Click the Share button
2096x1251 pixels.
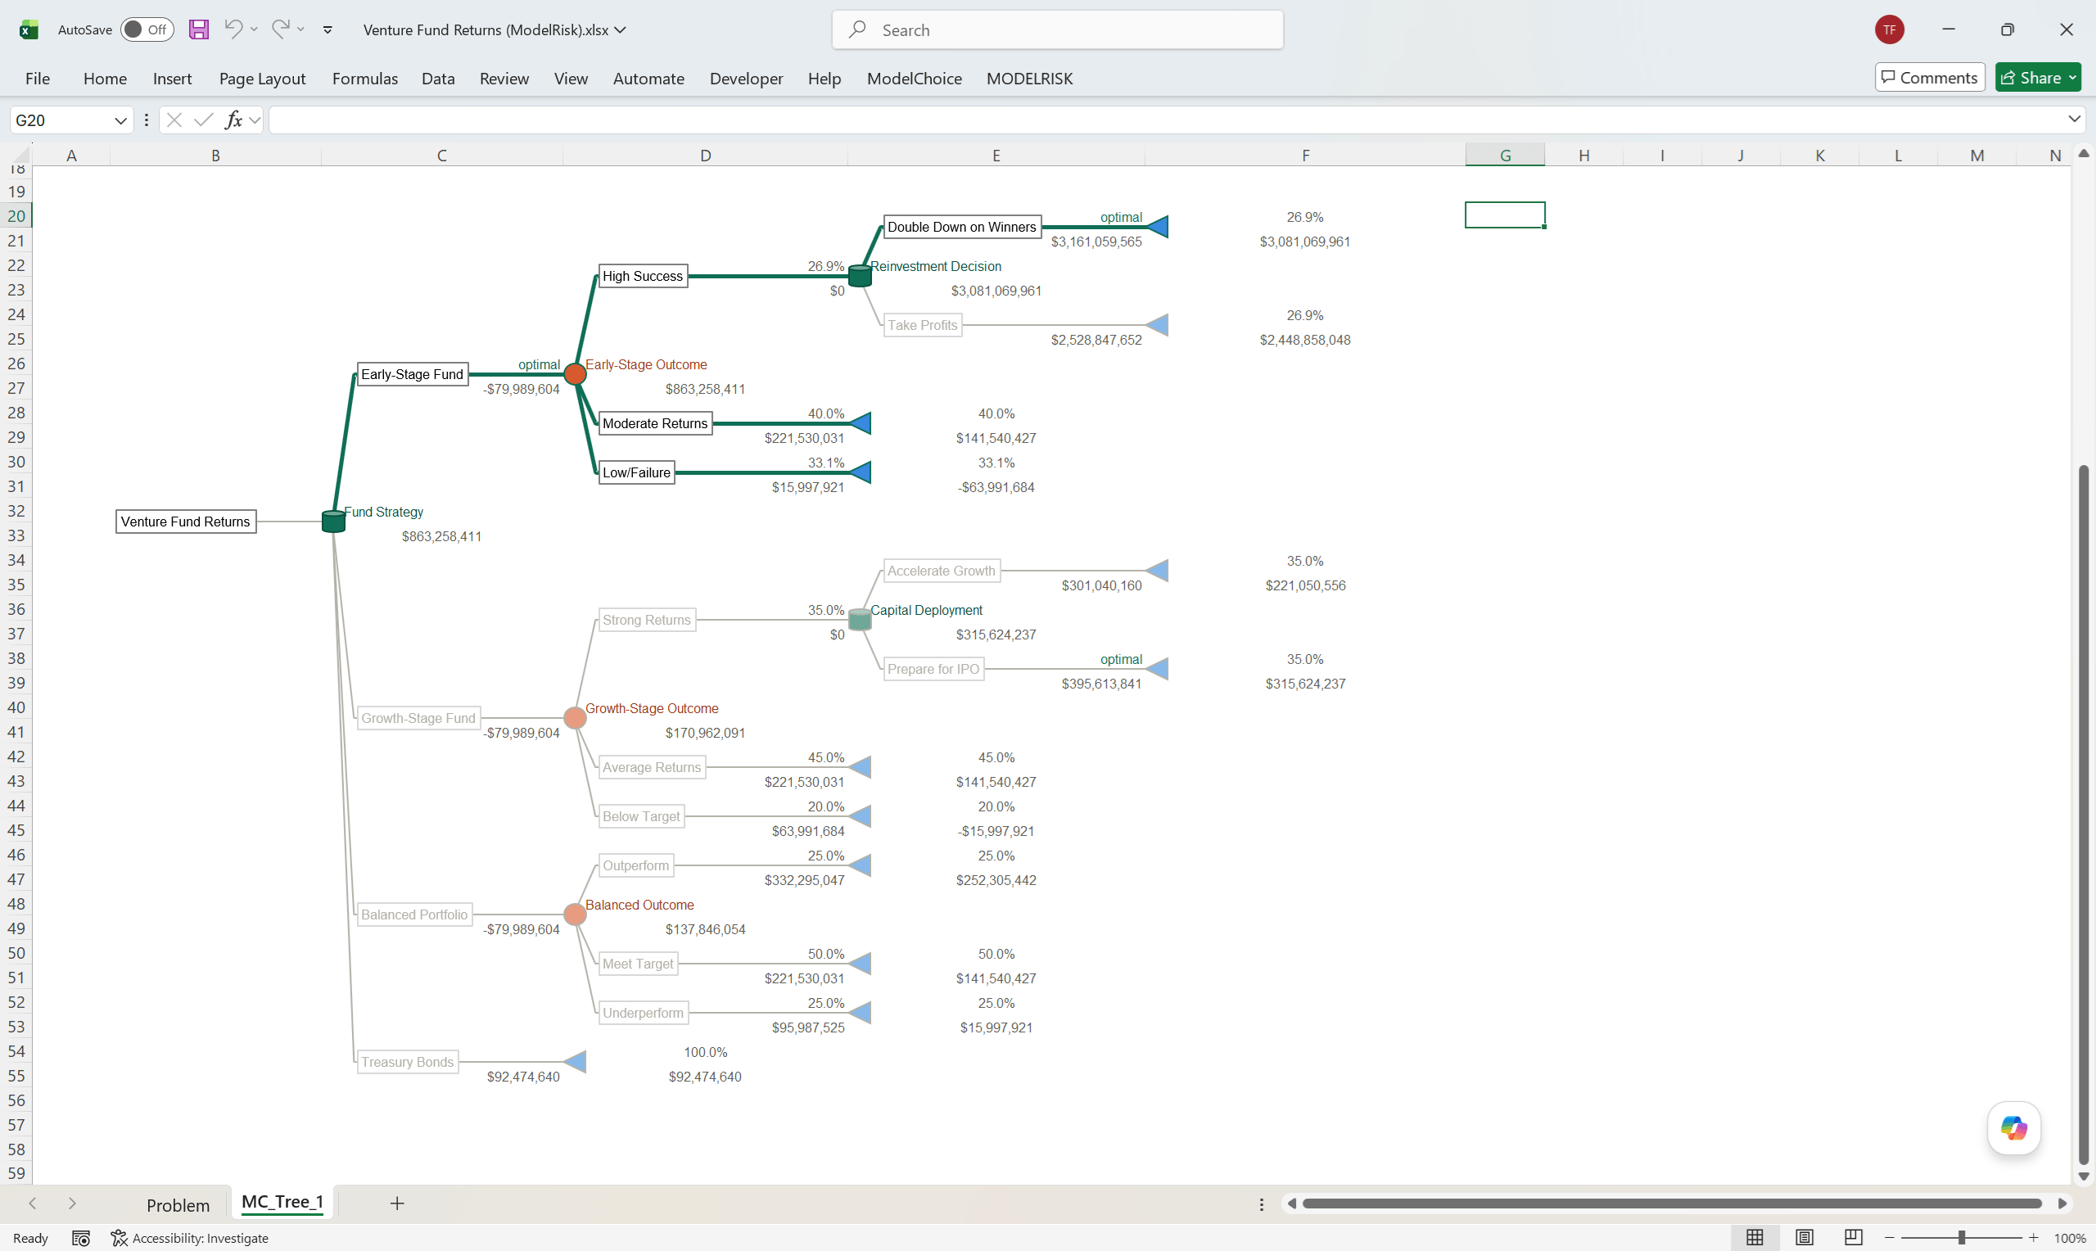[x=2038, y=78]
